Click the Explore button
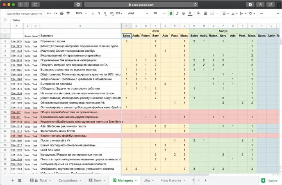This screenshot has width=282, height=185. coord(269,180)
